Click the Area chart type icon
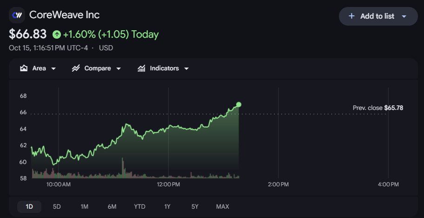Screen dimensions: 424x218 24,68
